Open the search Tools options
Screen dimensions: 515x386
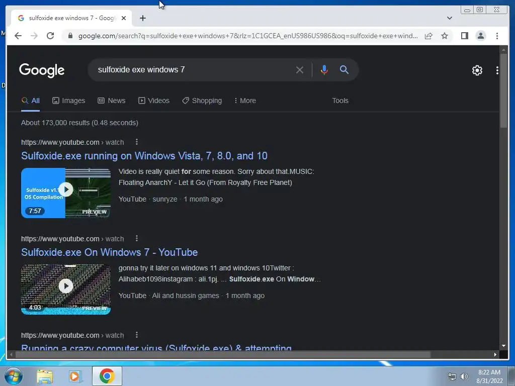[340, 101]
